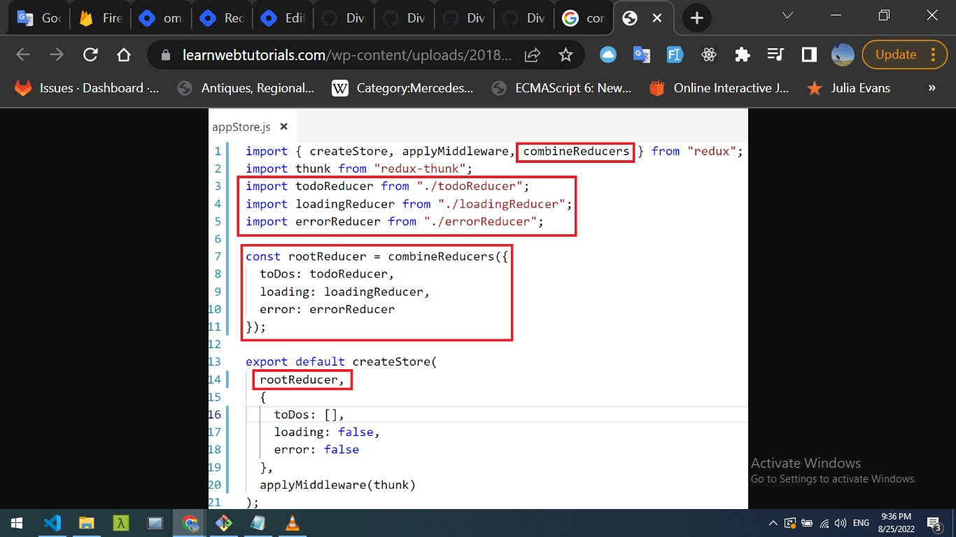Switch to the 'Rec' tab
The height and width of the screenshot is (537, 956).
click(221, 18)
